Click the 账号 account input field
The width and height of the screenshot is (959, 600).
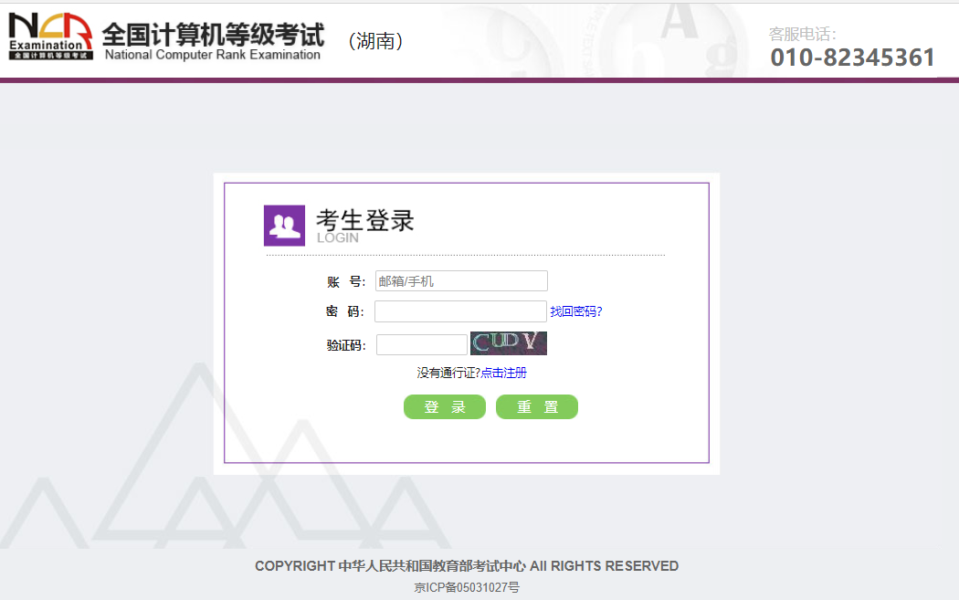[460, 280]
